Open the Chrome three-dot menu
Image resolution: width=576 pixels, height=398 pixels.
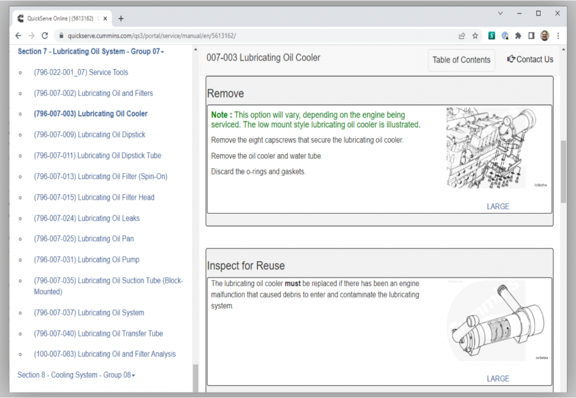pyautogui.click(x=558, y=36)
